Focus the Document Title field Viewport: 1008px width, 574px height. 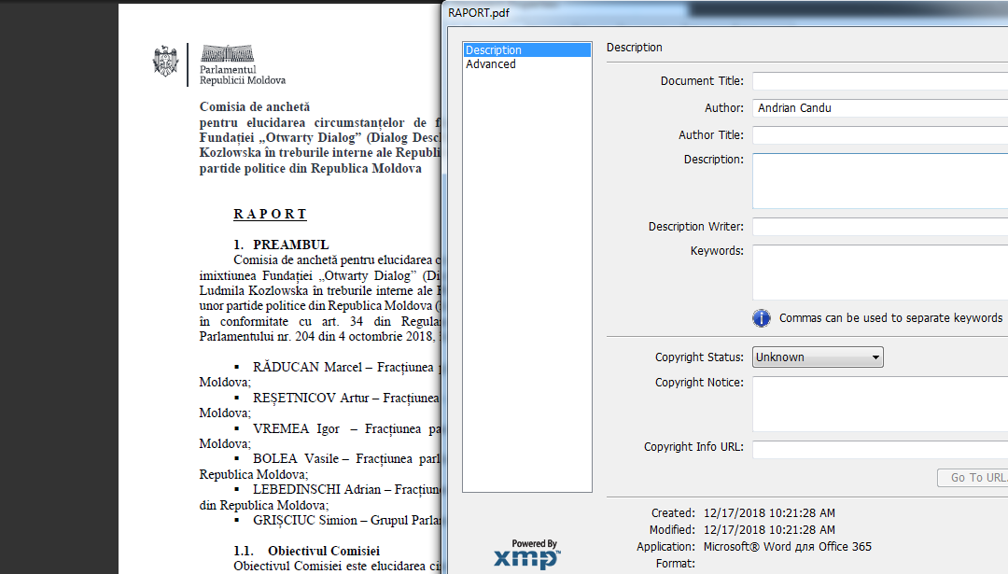pos(879,81)
